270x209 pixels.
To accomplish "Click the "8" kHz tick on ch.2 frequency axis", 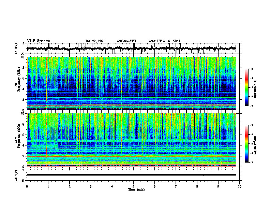I will pos(24,124).
